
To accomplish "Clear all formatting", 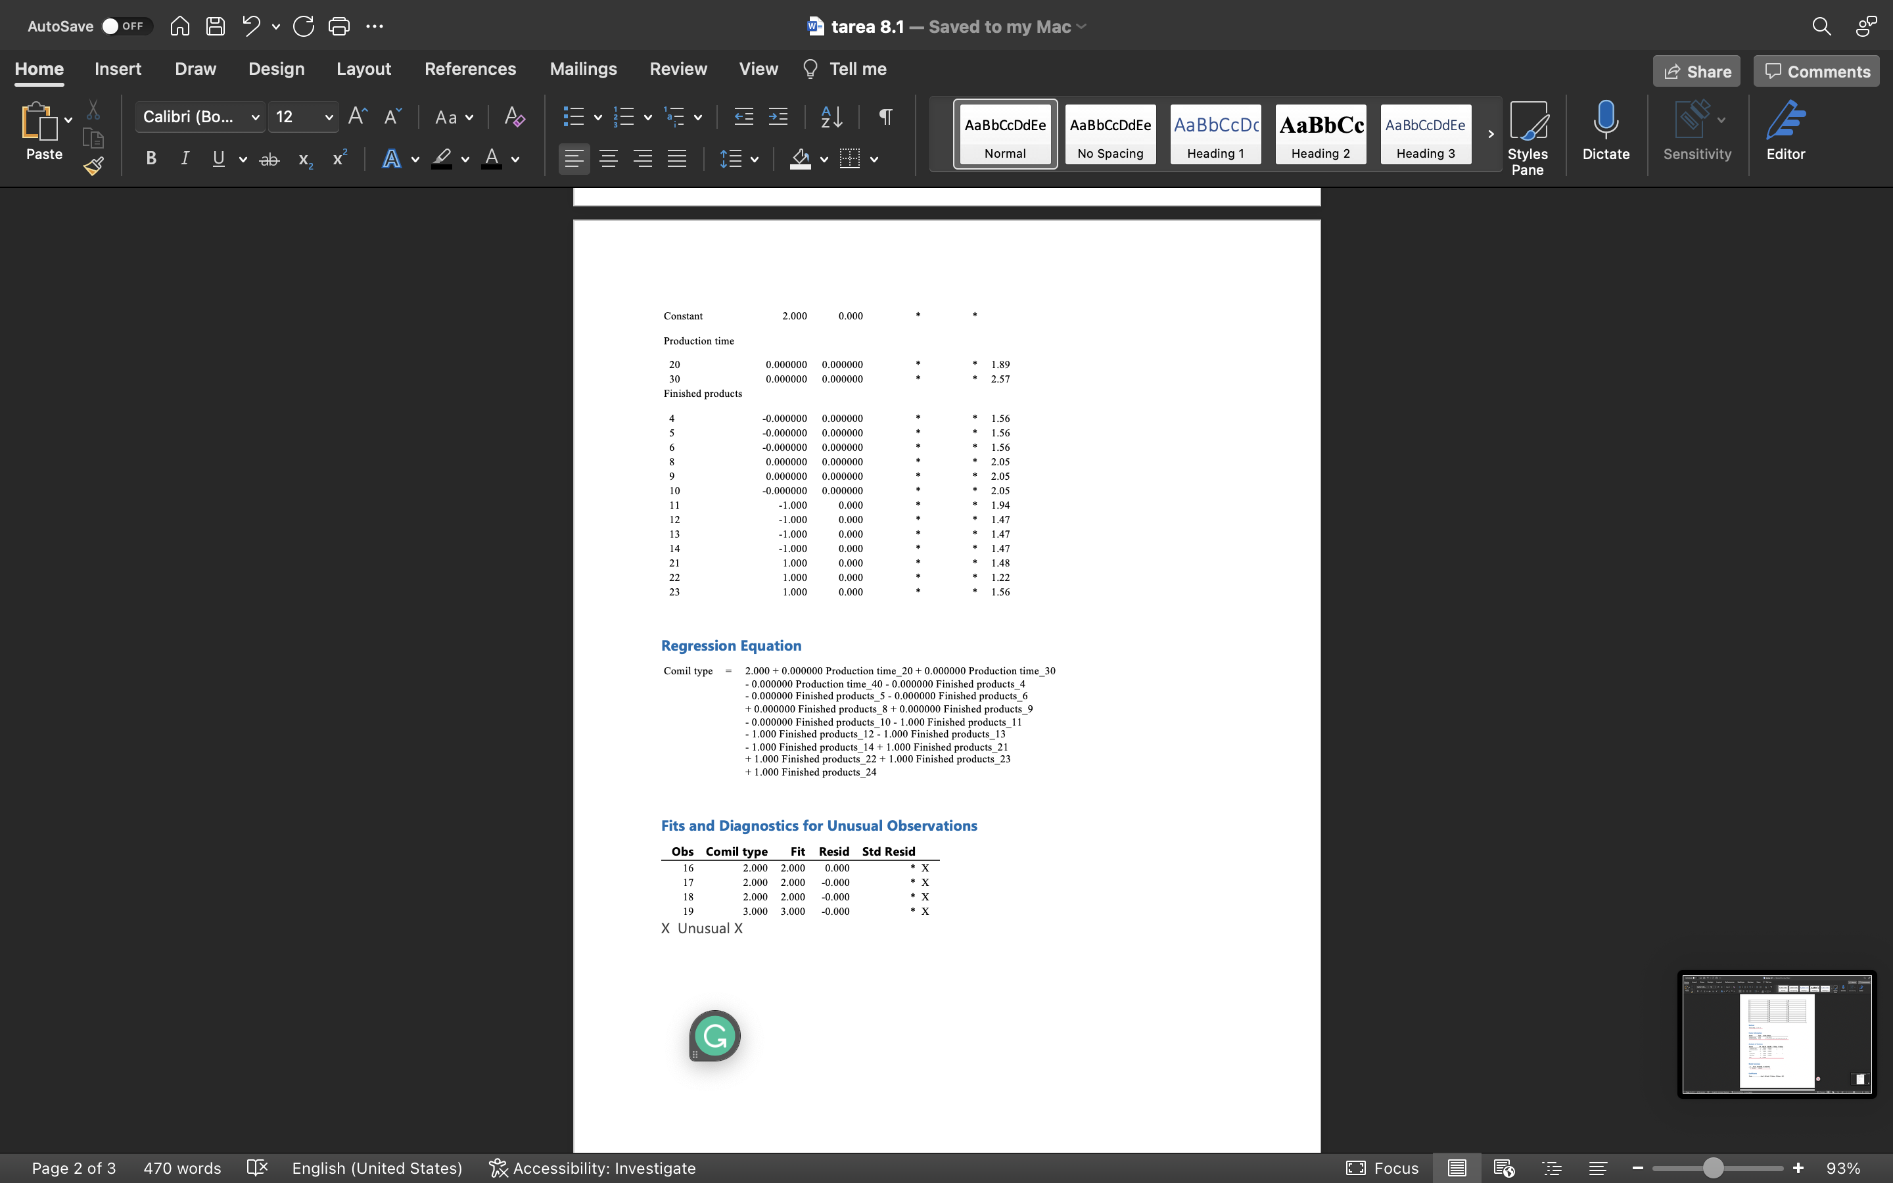I will (x=513, y=116).
